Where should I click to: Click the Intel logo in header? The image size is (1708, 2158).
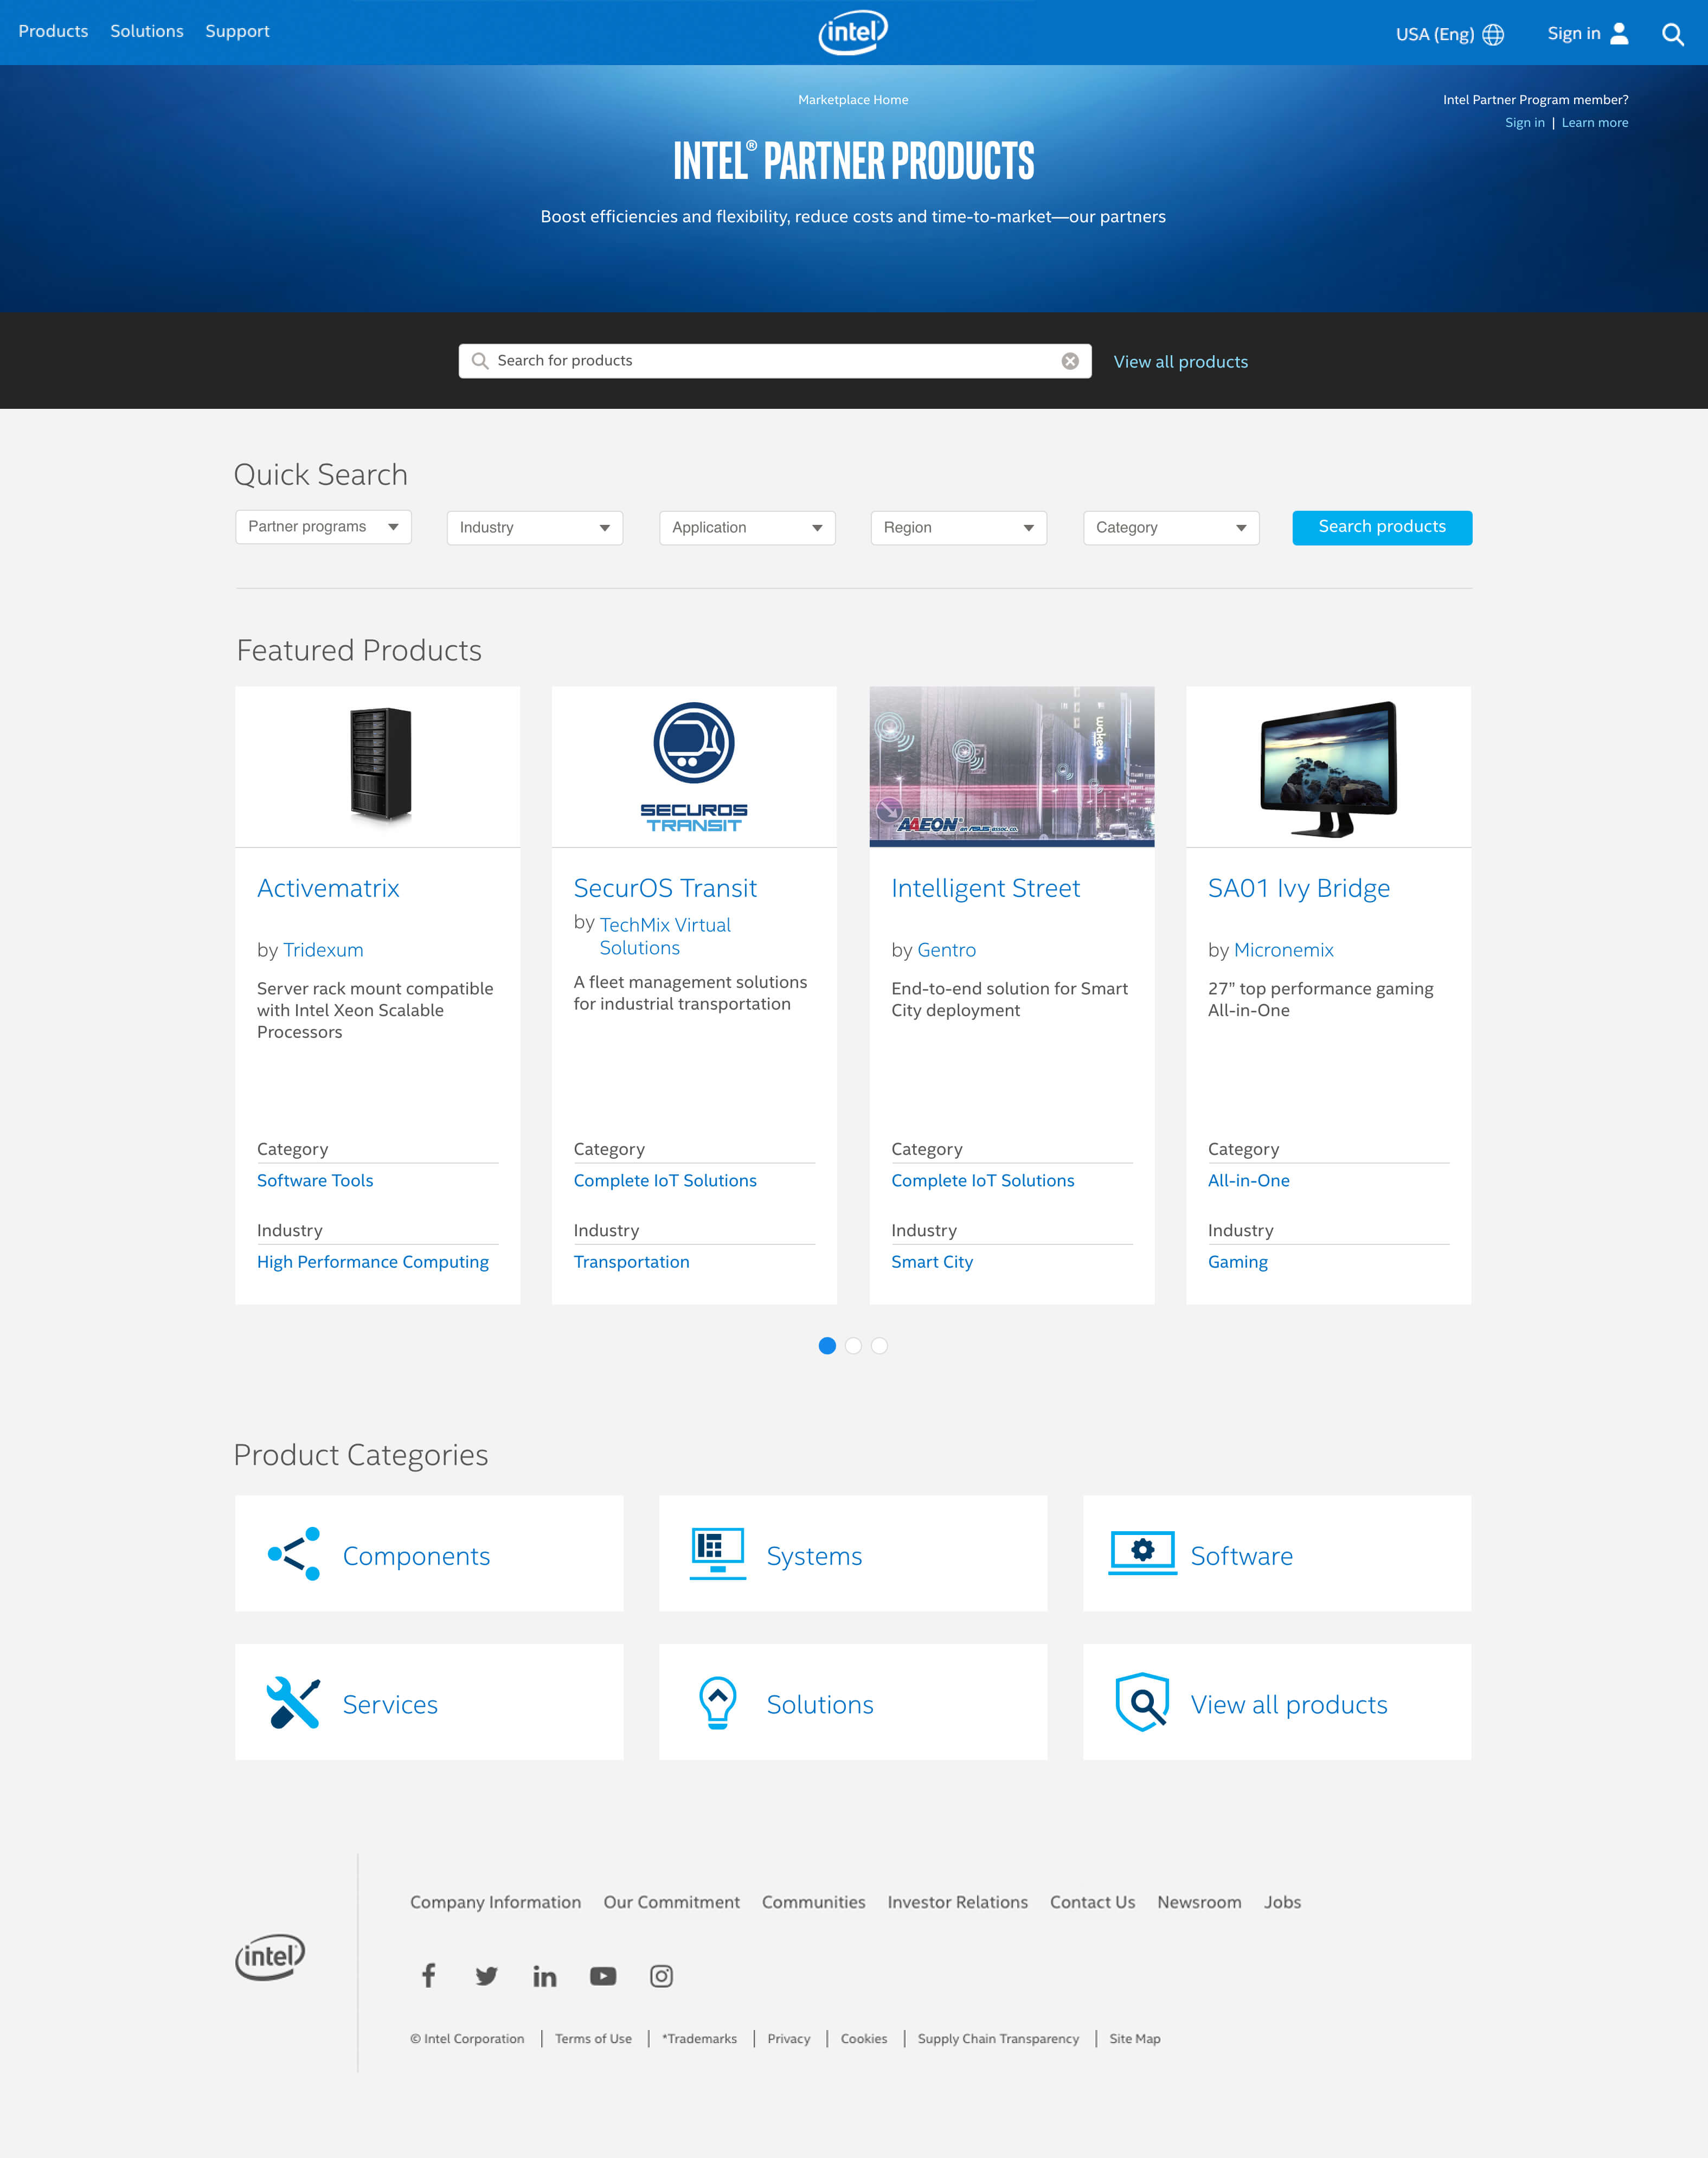[853, 32]
